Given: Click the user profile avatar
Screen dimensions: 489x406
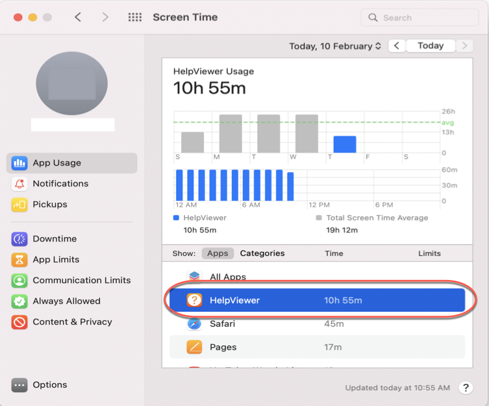Looking at the screenshot, I should coord(71,83).
